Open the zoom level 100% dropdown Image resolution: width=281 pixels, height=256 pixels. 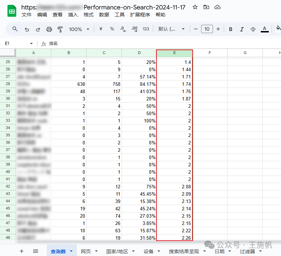point(79,29)
